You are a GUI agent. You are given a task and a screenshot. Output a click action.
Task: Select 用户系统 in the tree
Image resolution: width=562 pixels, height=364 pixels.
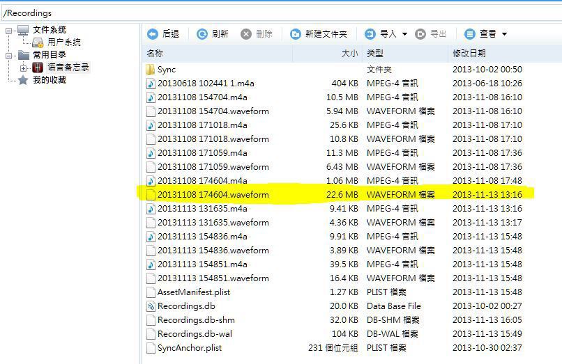64,42
